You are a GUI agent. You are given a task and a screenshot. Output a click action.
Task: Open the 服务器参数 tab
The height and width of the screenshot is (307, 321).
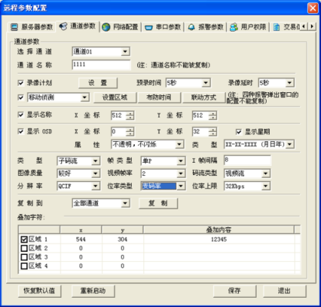[x=31, y=27]
